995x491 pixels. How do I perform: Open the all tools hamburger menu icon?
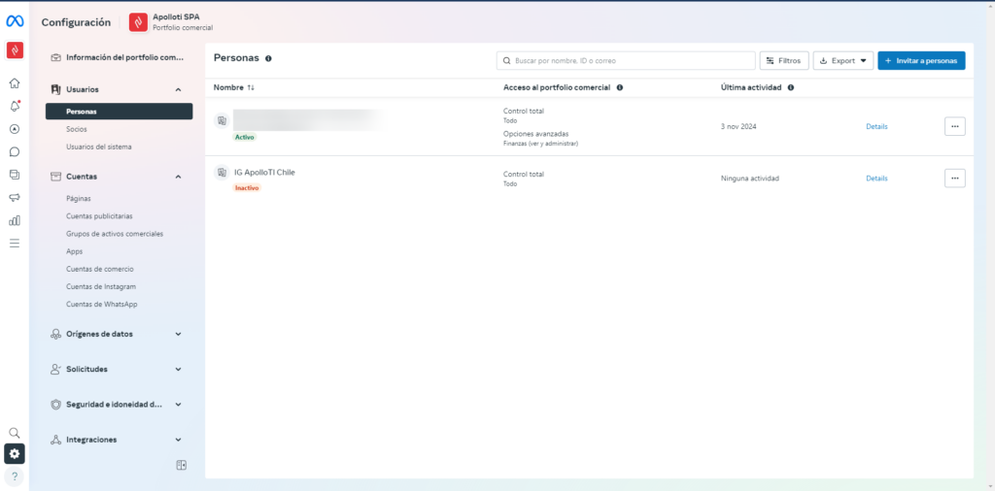point(15,243)
